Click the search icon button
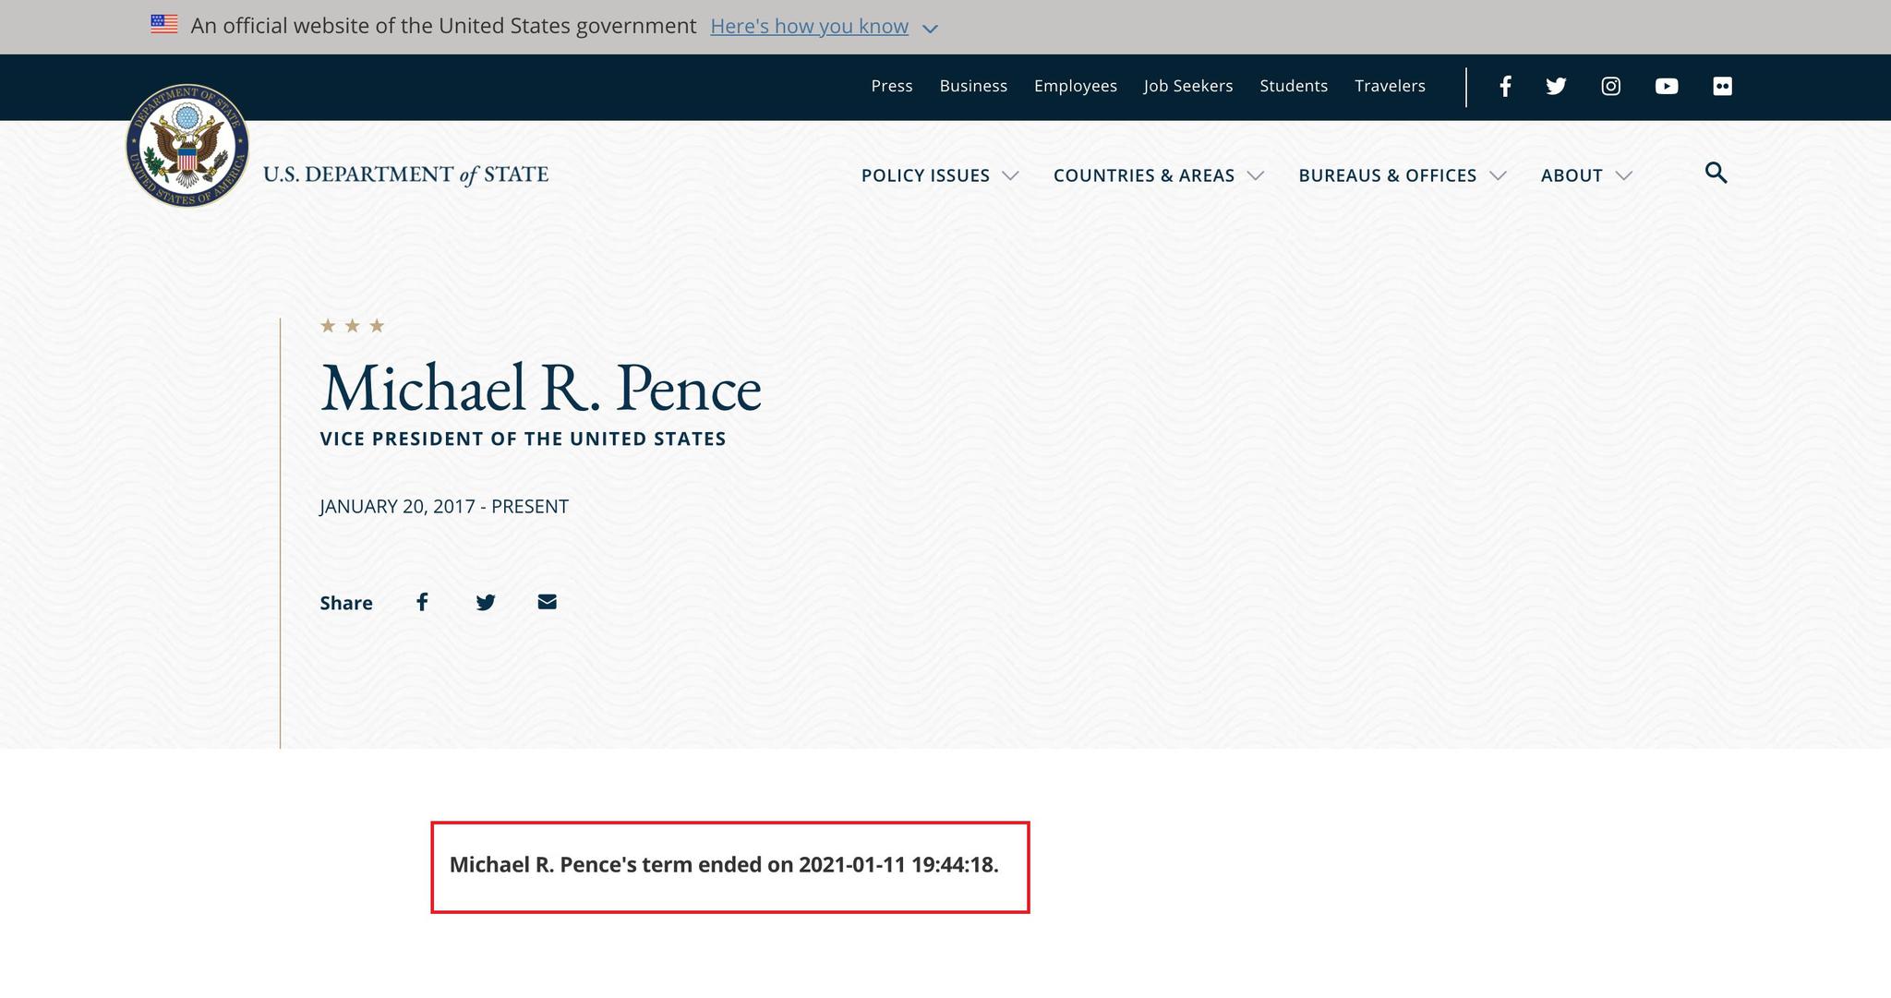This screenshot has width=1891, height=998. click(1715, 174)
